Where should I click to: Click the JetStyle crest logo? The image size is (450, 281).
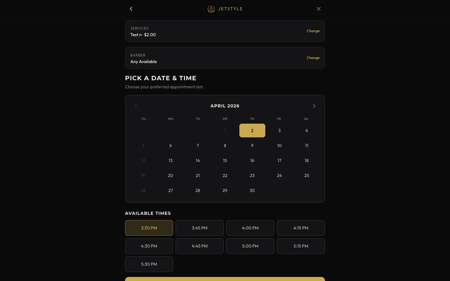point(211,9)
